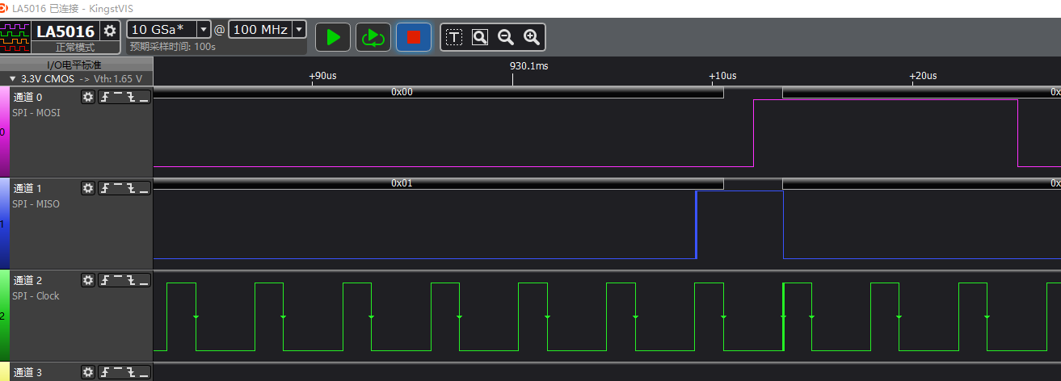This screenshot has height=381, width=1061.
Task: Set high level trigger on channel 2
Action: (x=117, y=280)
